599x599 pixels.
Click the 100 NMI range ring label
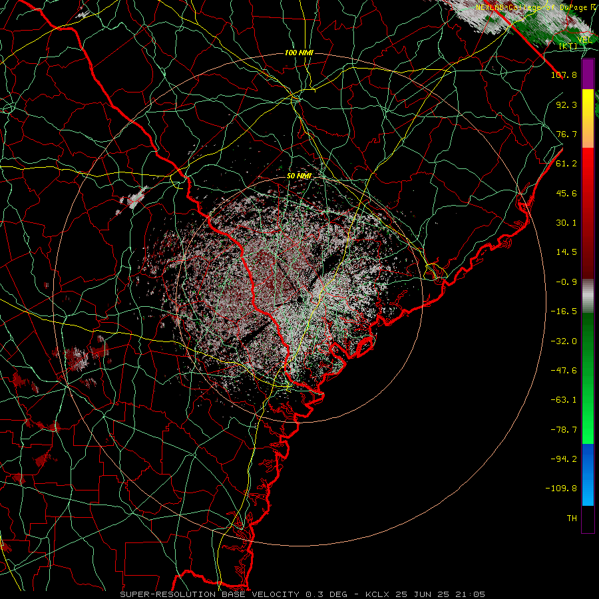click(299, 53)
